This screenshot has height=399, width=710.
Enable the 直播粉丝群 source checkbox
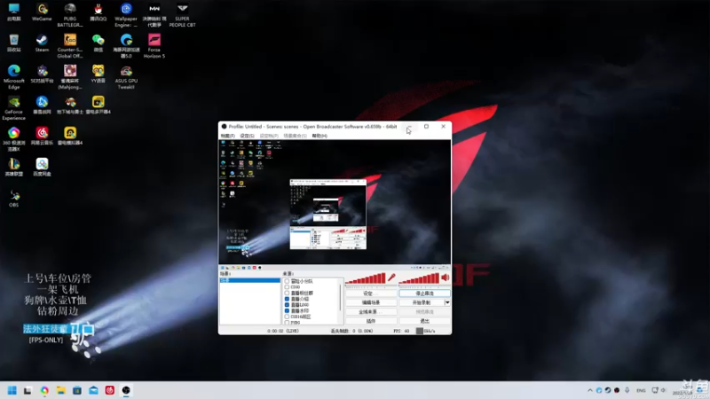click(x=287, y=293)
